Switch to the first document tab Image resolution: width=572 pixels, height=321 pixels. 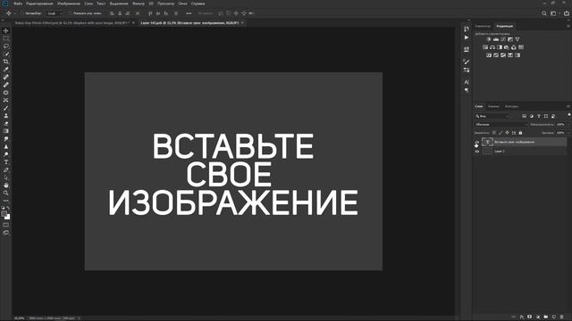click(72, 23)
